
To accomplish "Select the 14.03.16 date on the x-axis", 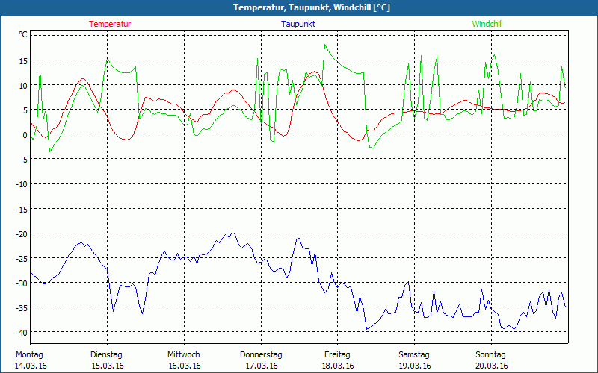I will point(30,366).
